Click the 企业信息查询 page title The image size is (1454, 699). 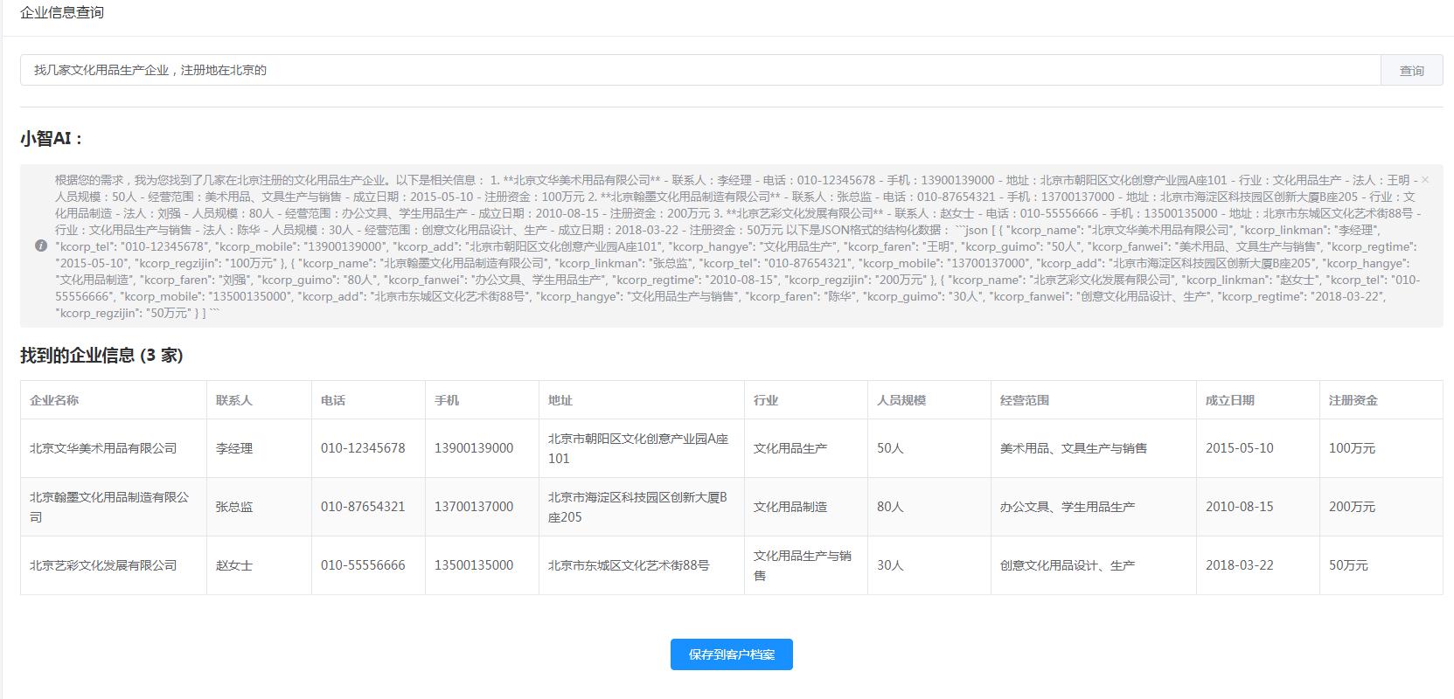(x=62, y=13)
